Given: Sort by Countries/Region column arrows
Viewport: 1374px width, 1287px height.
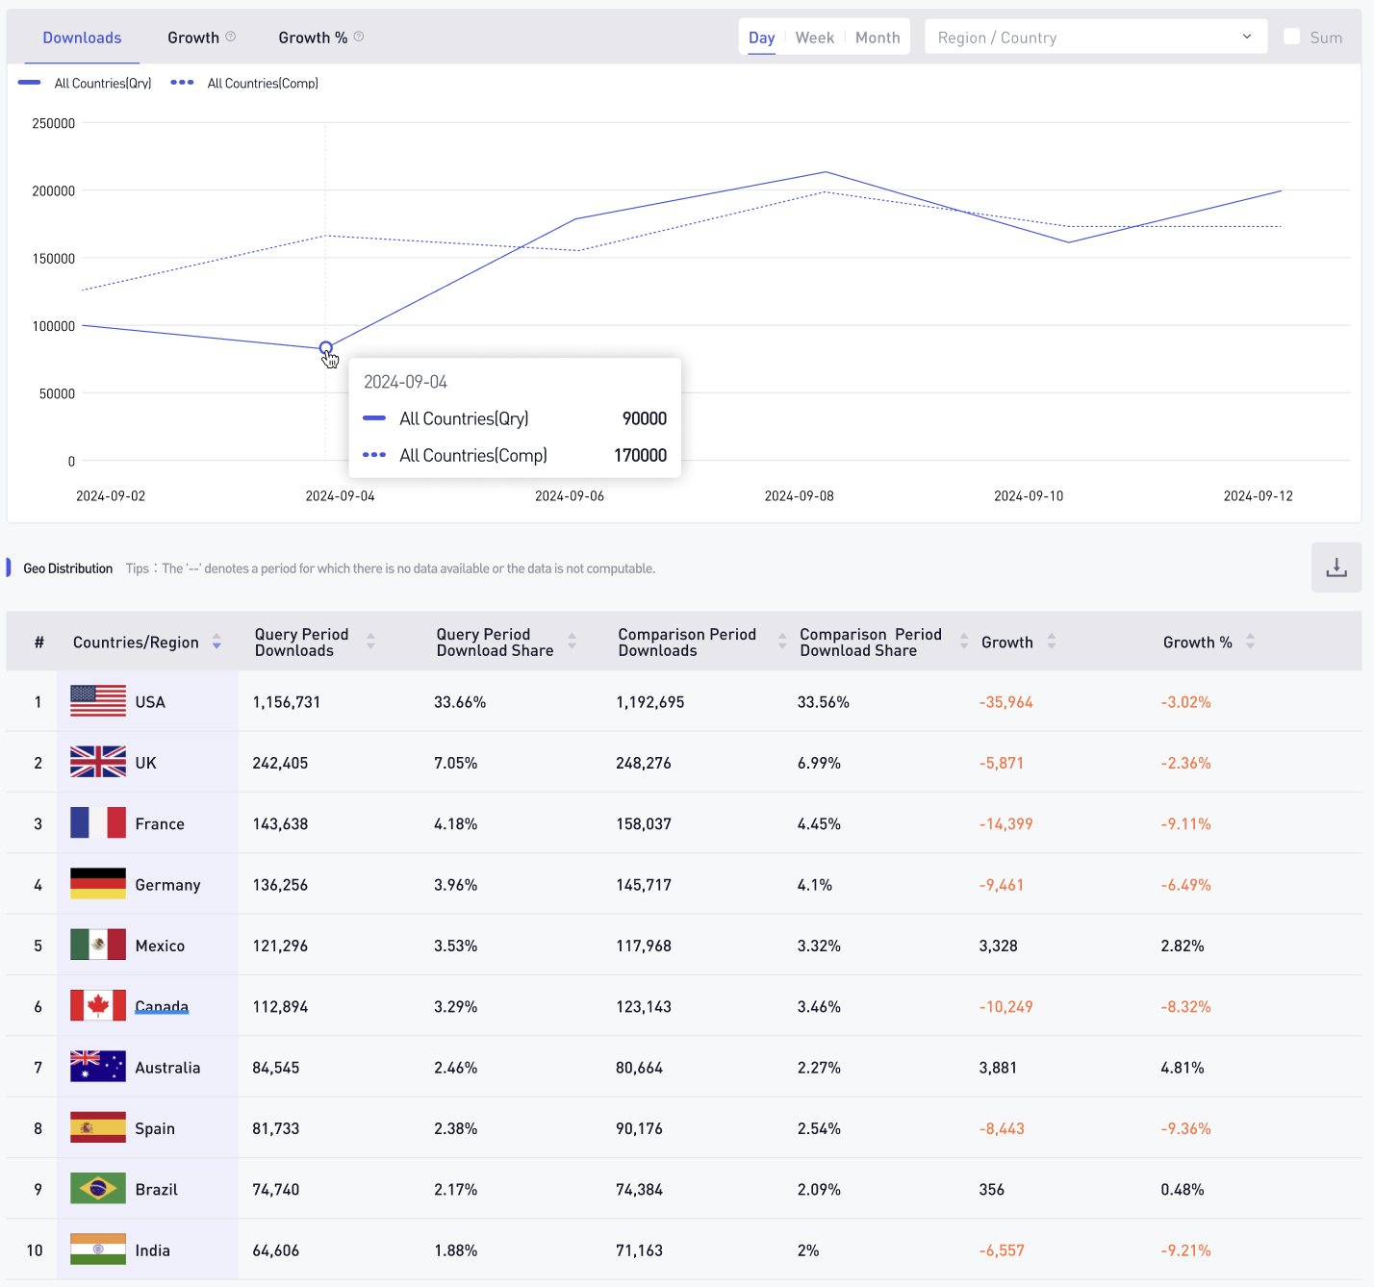Looking at the screenshot, I should (216, 642).
